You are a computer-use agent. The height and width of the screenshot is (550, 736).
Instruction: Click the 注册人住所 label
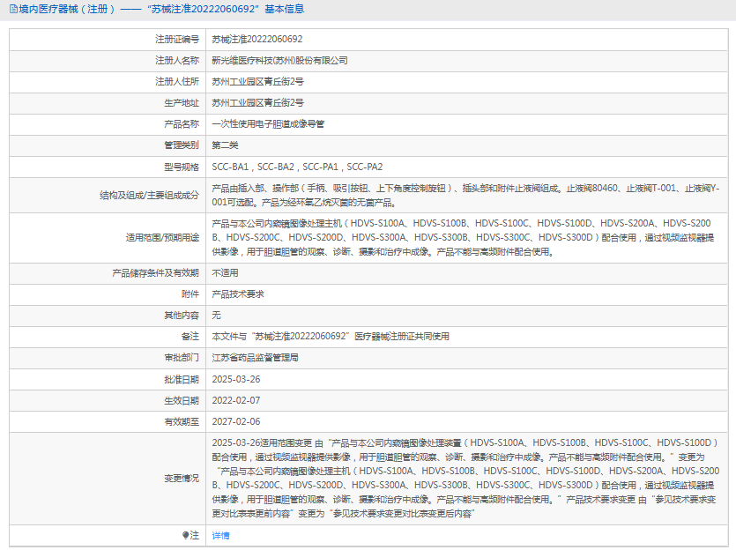(177, 82)
